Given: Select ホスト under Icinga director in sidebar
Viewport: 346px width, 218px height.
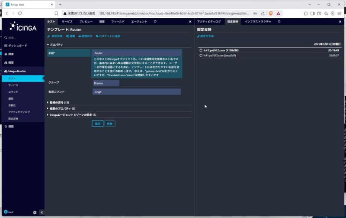Looking at the screenshot, I should pos(23,78).
